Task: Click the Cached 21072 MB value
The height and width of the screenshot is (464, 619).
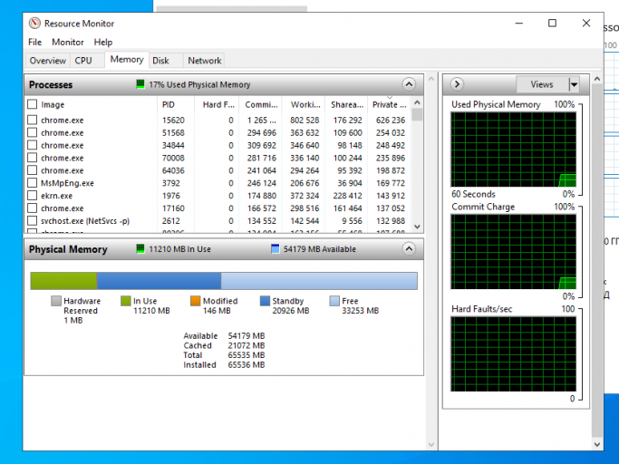Action: [247, 345]
